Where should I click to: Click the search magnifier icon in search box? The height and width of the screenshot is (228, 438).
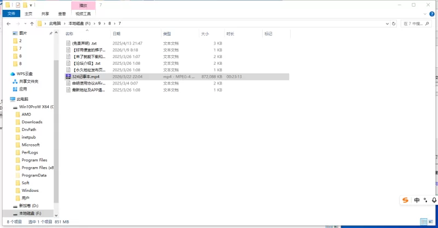pyautogui.click(x=427, y=24)
